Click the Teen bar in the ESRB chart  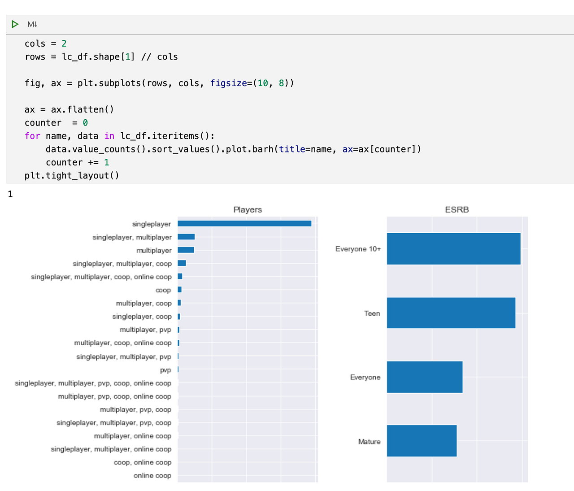451,313
